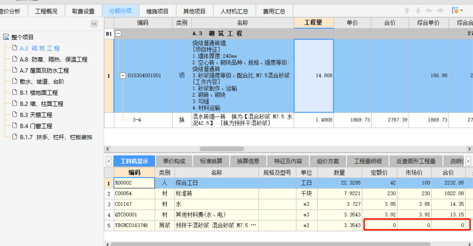Click document icon beside B.4 门窗工程
Image resolution: width=473 pixels, height=246 pixels.
(x=15, y=125)
